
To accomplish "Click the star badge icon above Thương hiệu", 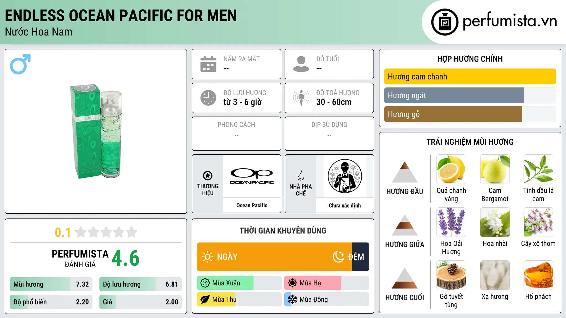I will (208, 175).
